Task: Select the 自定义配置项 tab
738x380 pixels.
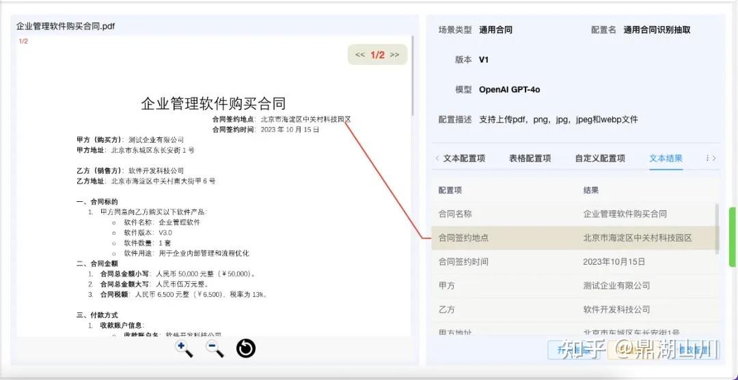Action: point(600,158)
